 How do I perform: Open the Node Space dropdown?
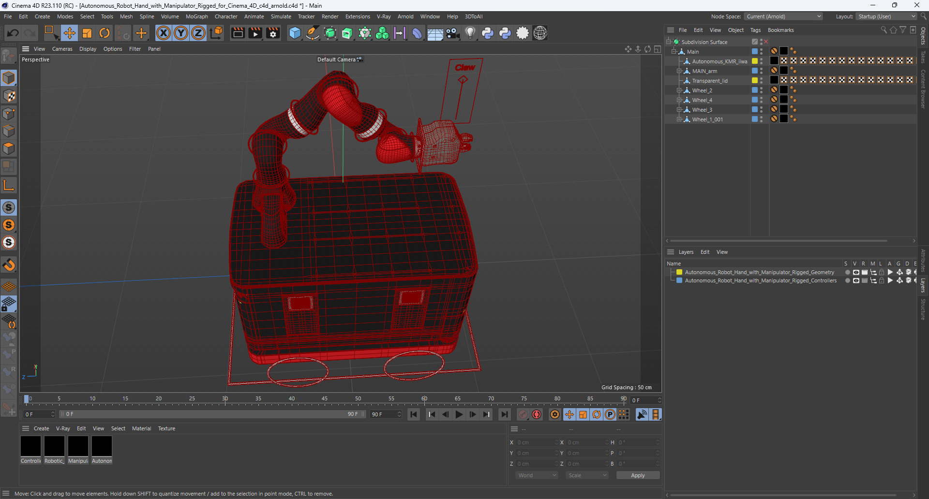(783, 16)
